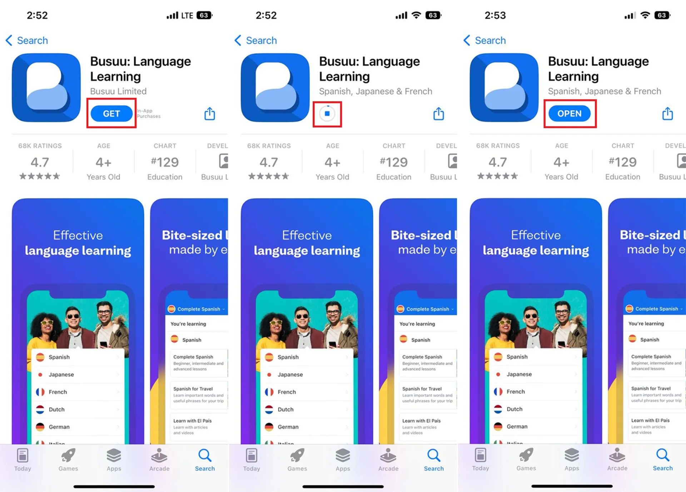Tap the share icon on third screenshot
Screen dimensions: 686x492
[x=666, y=113]
